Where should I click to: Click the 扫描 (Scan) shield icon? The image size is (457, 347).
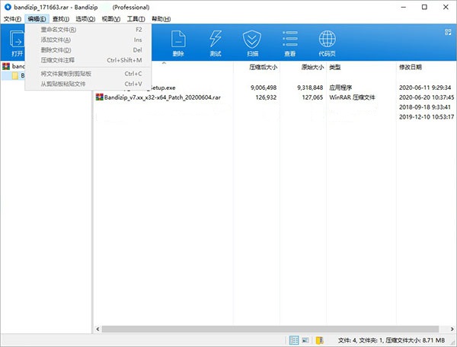coord(252,43)
